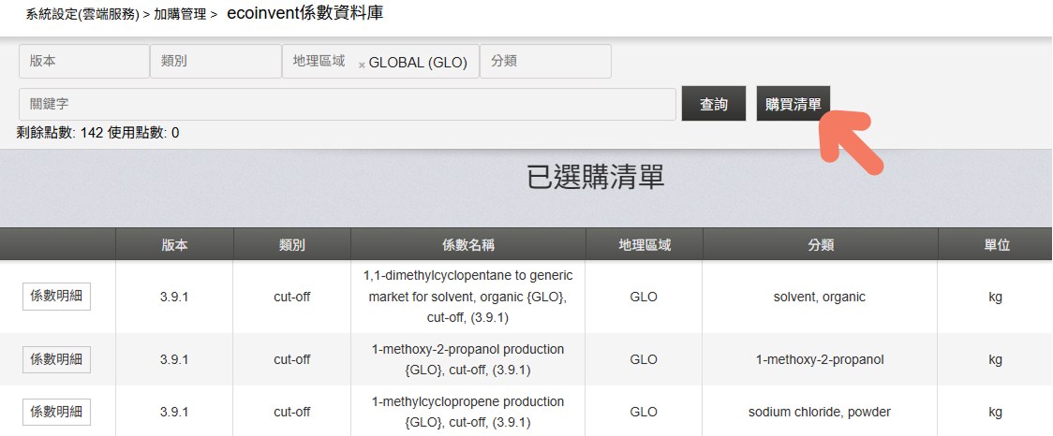Viewport: 1053px width, 436px height.
Task: Sort by the 分類 column header
Action: (x=820, y=245)
